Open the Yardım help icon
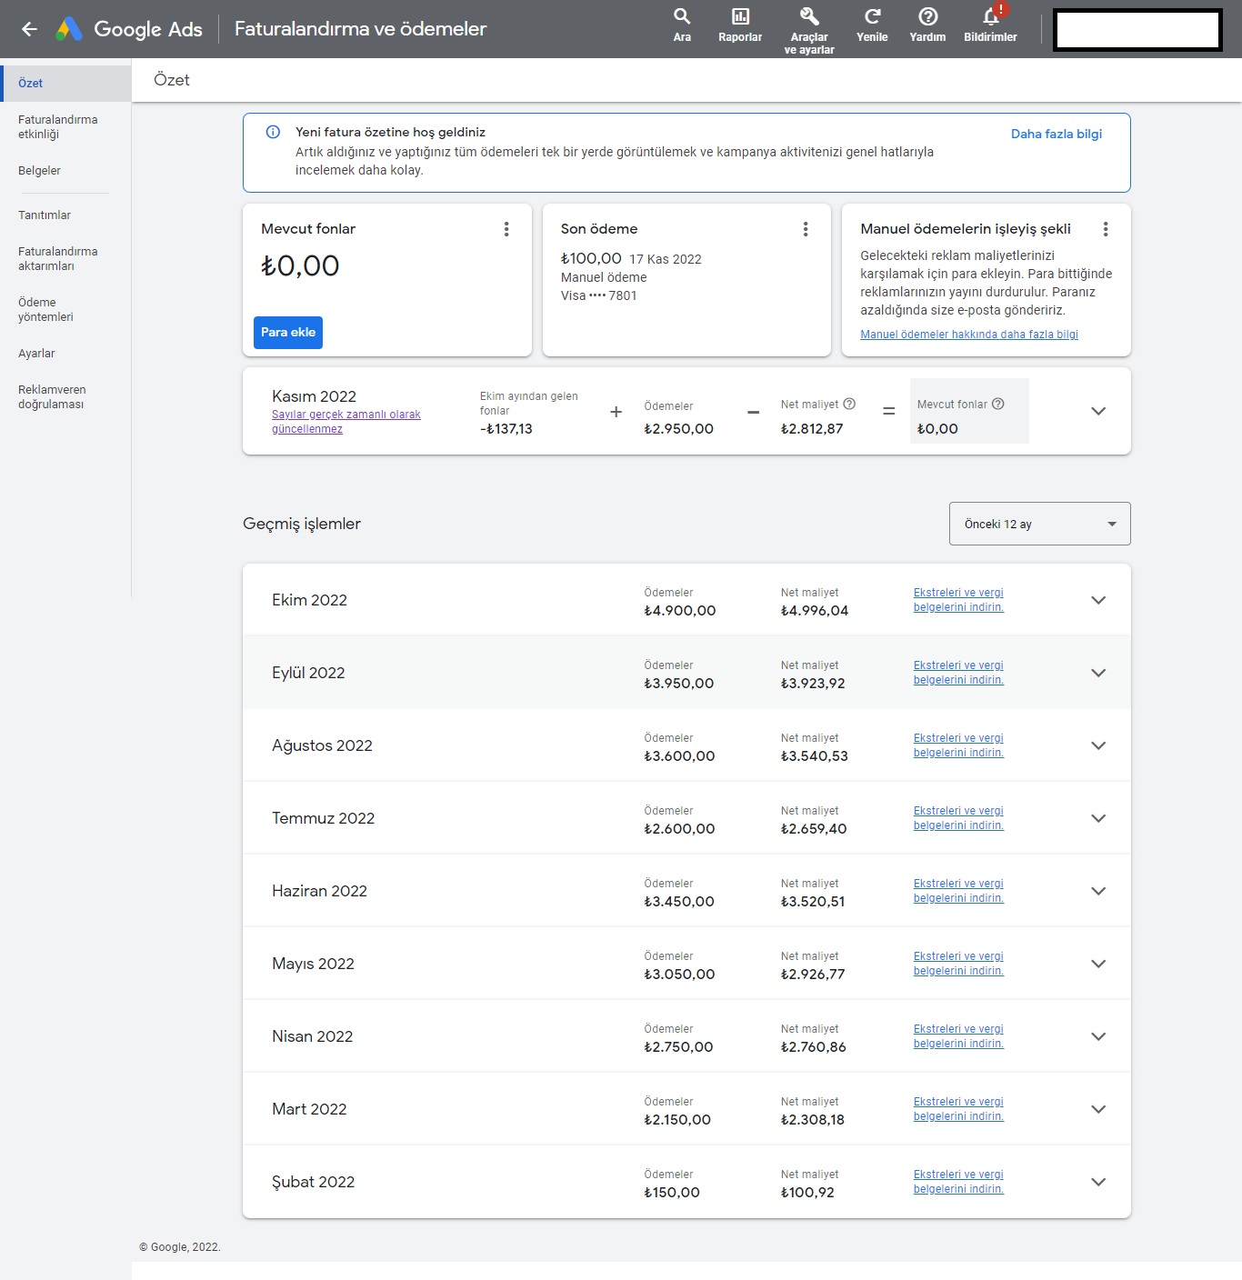Screen dimensions: 1242x1280 [x=927, y=25]
